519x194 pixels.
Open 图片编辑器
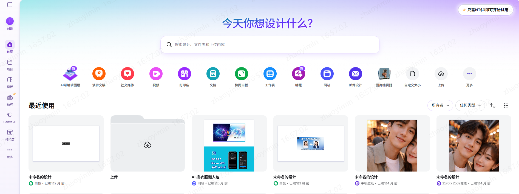384,77
